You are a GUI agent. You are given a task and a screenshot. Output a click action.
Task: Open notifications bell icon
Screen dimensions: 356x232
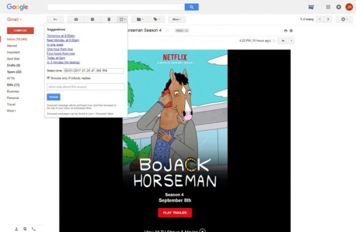point(339,7)
